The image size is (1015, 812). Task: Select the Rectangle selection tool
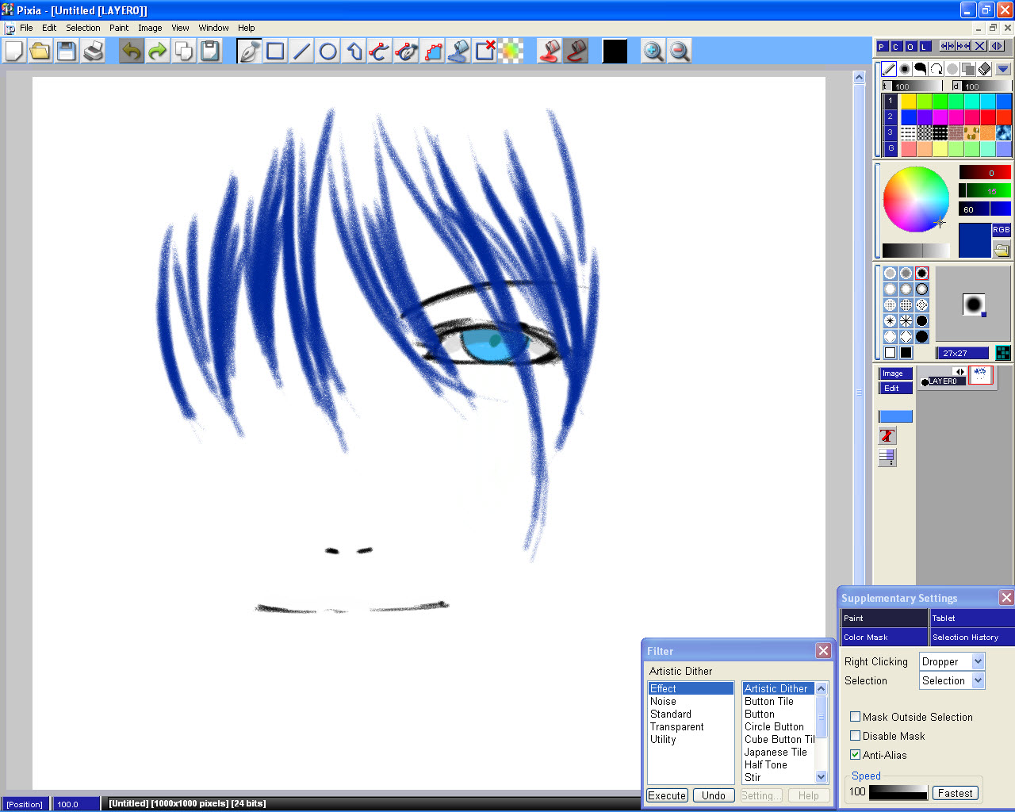click(x=274, y=51)
